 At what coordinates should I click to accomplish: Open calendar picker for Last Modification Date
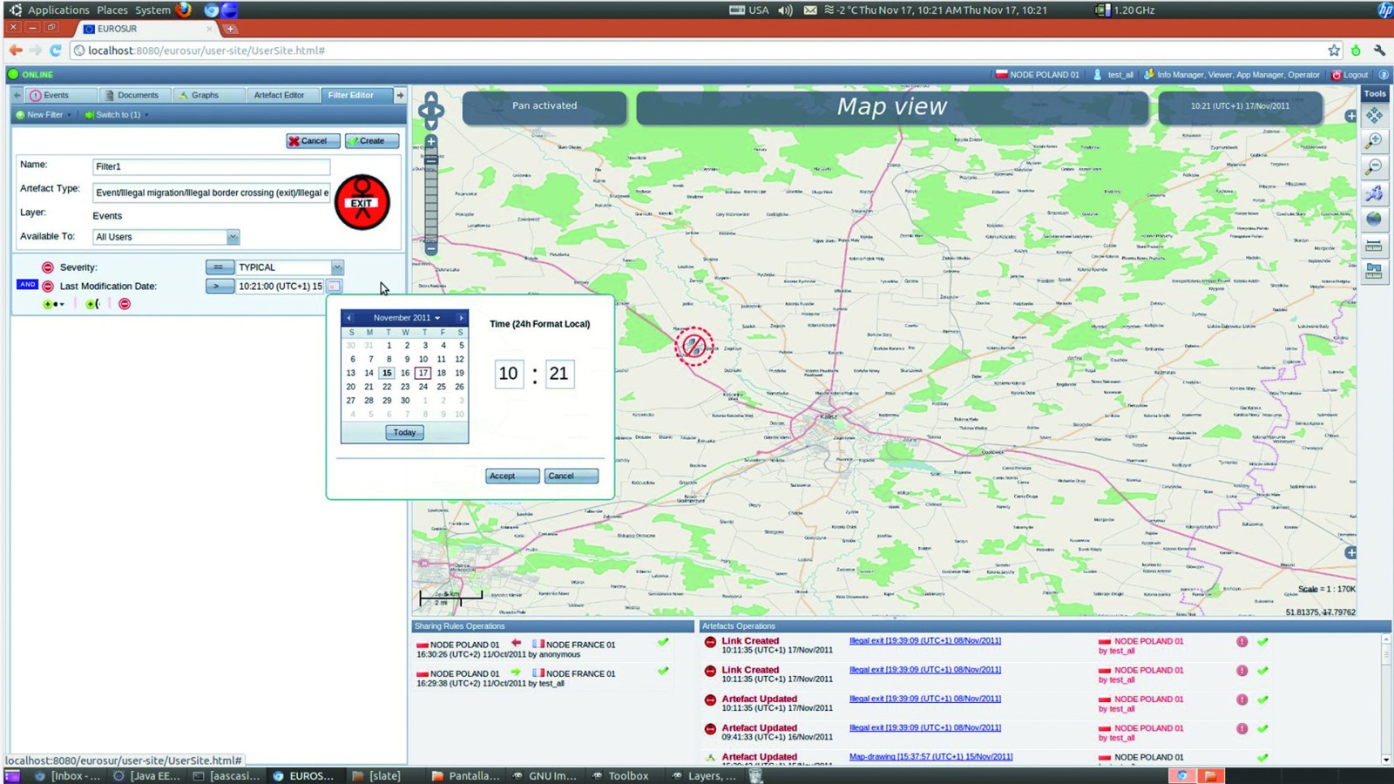(x=334, y=286)
